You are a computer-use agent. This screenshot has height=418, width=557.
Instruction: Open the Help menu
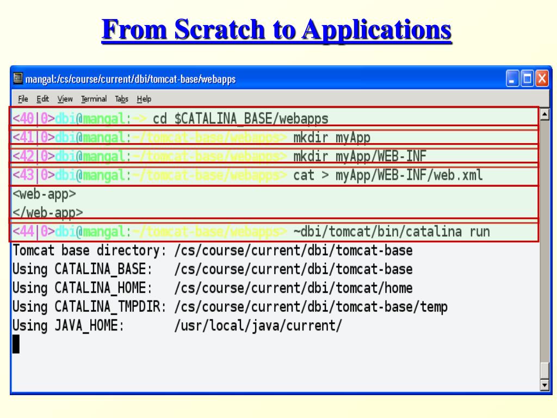pos(144,99)
